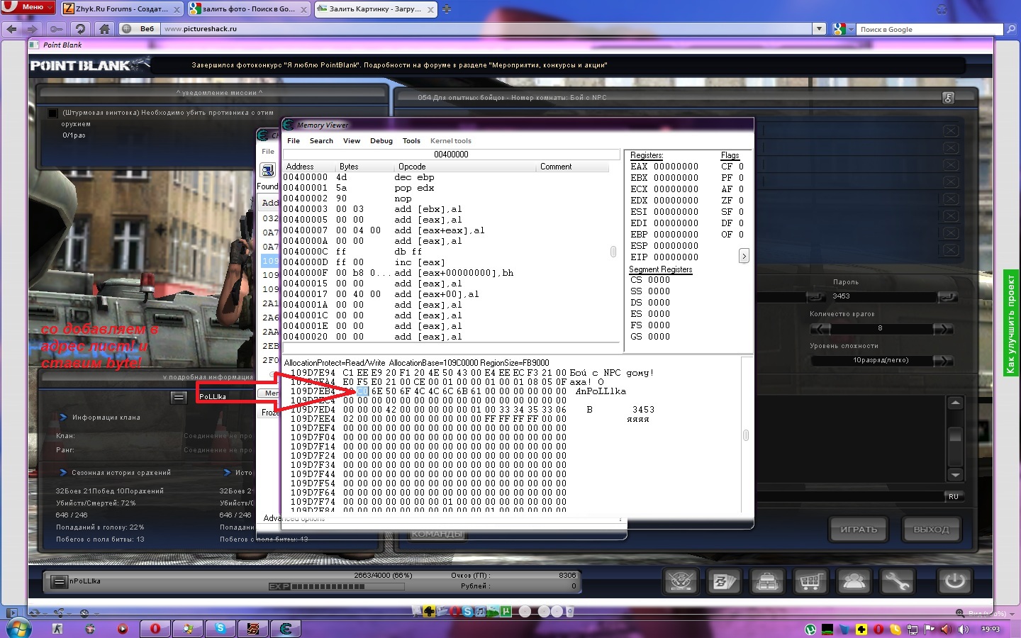Open Search menu in Memory Viewer
The width and height of the screenshot is (1021, 638).
tap(321, 140)
